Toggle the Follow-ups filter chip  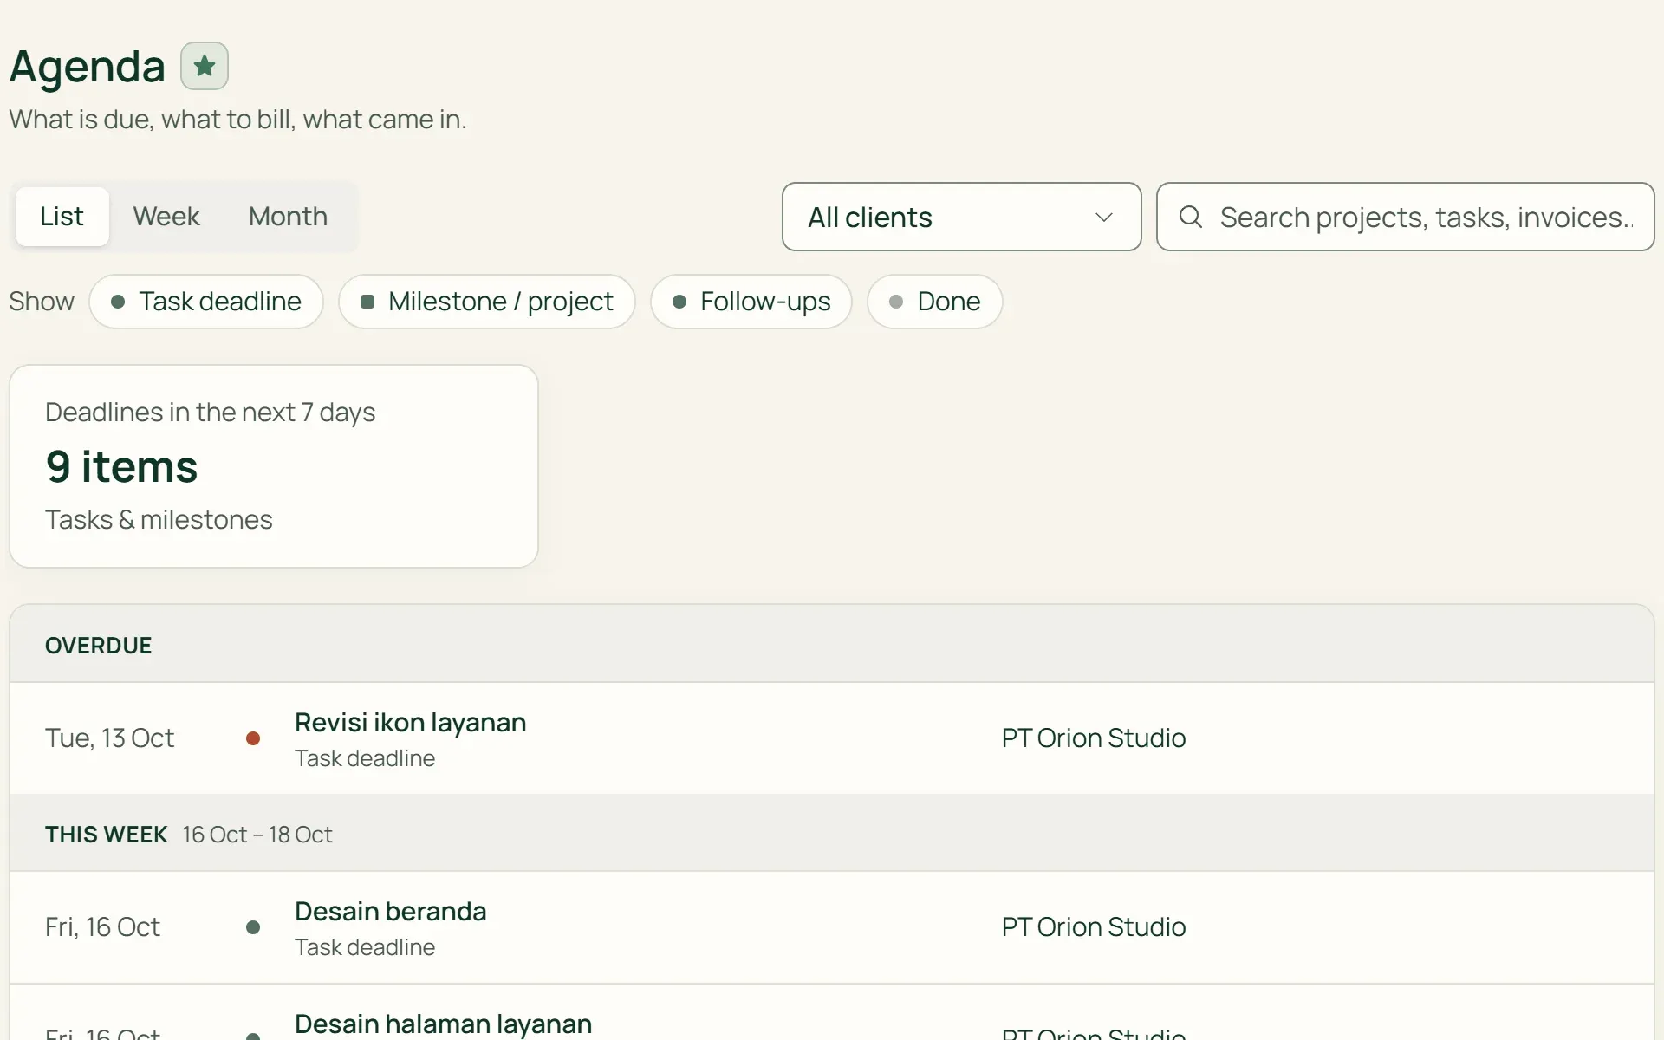[751, 302]
